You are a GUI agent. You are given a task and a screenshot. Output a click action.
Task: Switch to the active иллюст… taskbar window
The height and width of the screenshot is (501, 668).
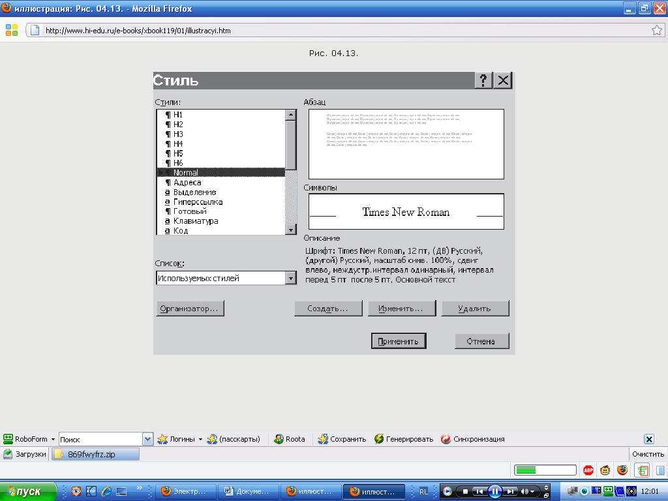point(374,492)
